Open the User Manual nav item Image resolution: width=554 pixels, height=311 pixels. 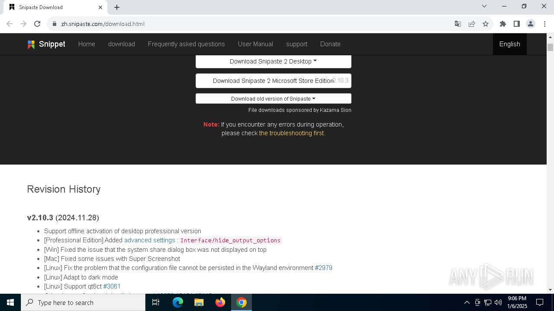coord(255,44)
